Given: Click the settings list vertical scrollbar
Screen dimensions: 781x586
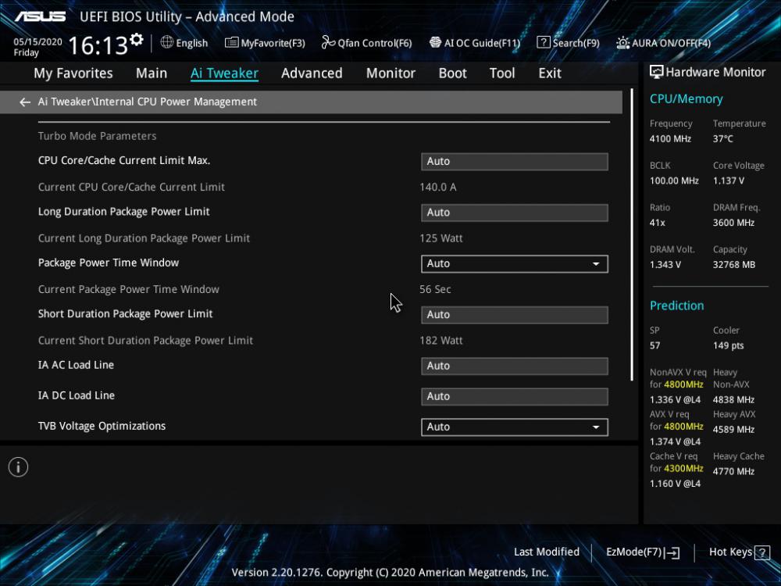Looking at the screenshot, I should 632,235.
